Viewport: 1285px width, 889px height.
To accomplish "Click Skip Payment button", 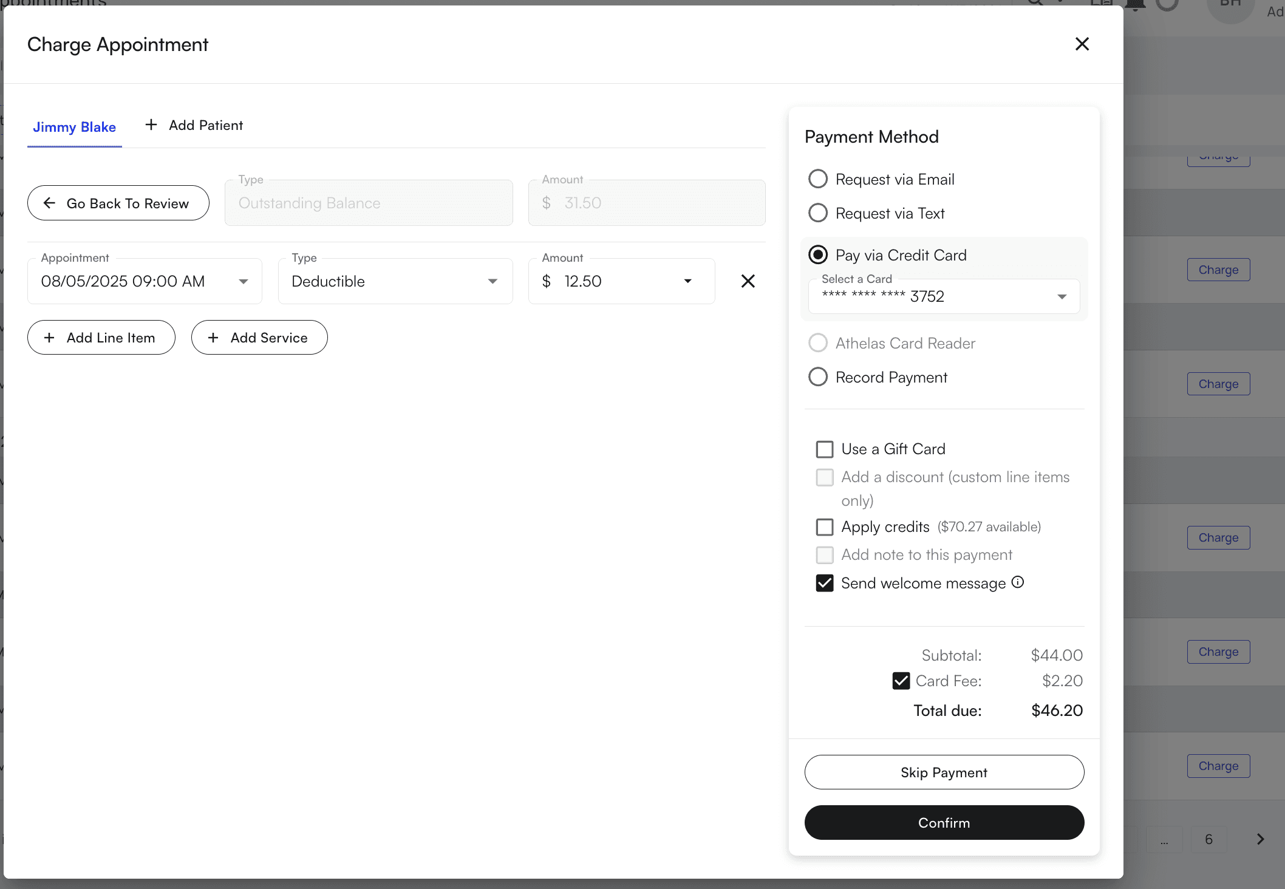I will (x=944, y=772).
